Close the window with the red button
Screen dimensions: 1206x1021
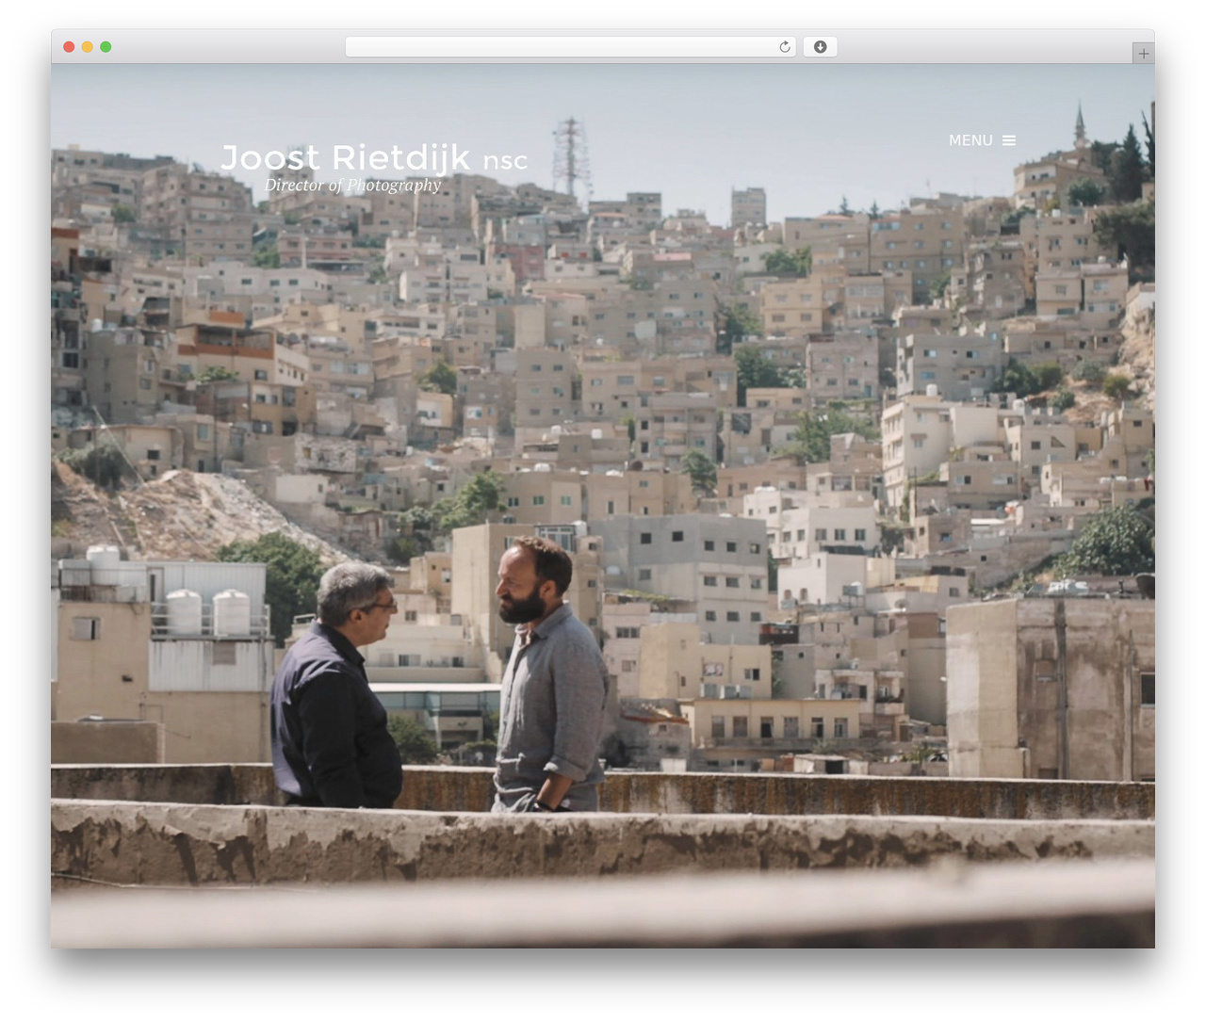coord(69,47)
